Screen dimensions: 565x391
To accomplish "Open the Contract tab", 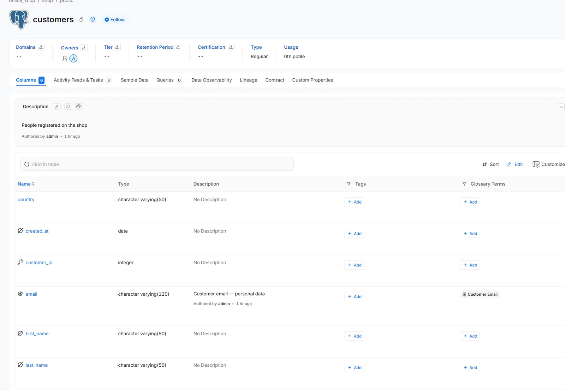I will [275, 80].
